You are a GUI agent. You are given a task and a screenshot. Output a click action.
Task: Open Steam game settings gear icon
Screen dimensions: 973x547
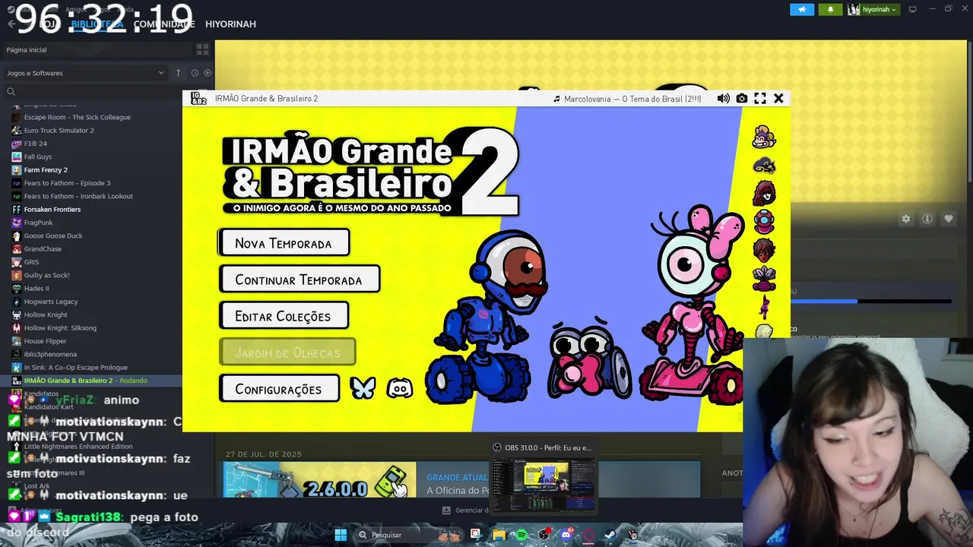[x=906, y=219]
